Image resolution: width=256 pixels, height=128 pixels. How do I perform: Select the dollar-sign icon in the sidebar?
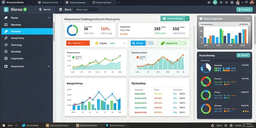pyautogui.click(x=6, y=51)
